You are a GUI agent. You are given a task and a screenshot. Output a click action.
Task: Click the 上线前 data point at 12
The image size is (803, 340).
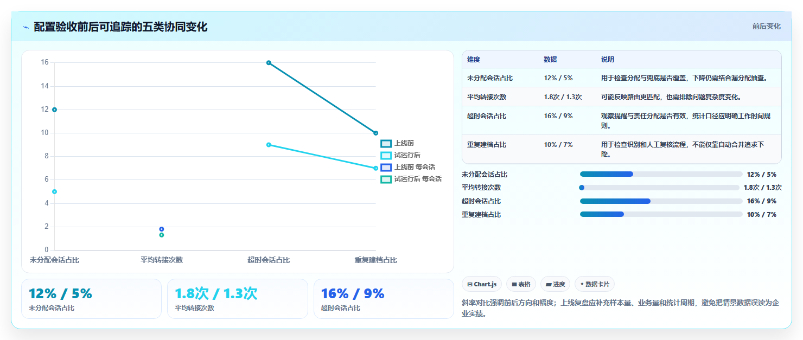[54, 110]
